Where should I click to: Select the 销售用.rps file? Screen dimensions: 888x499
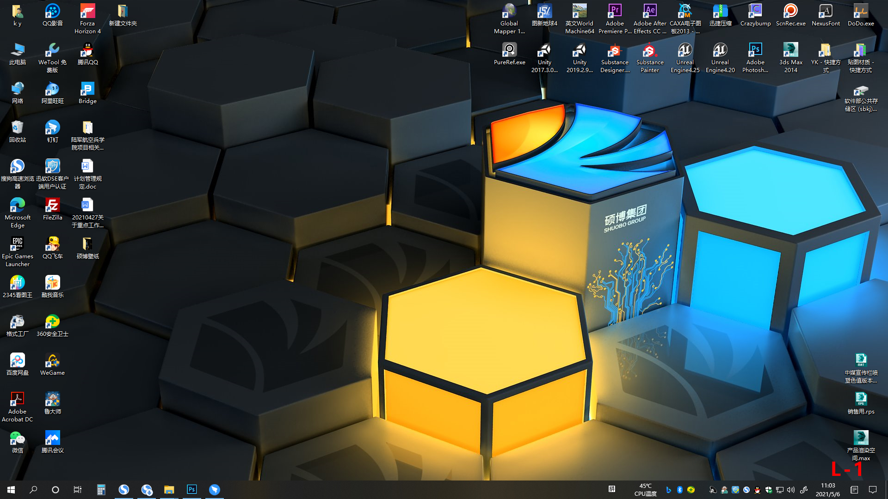pyautogui.click(x=861, y=400)
